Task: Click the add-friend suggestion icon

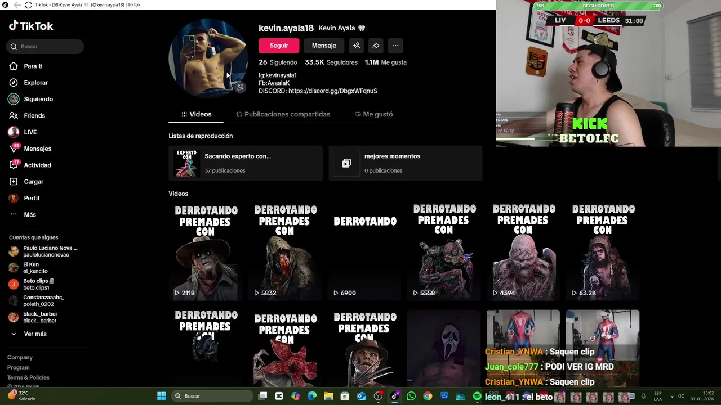Action: 357,46
